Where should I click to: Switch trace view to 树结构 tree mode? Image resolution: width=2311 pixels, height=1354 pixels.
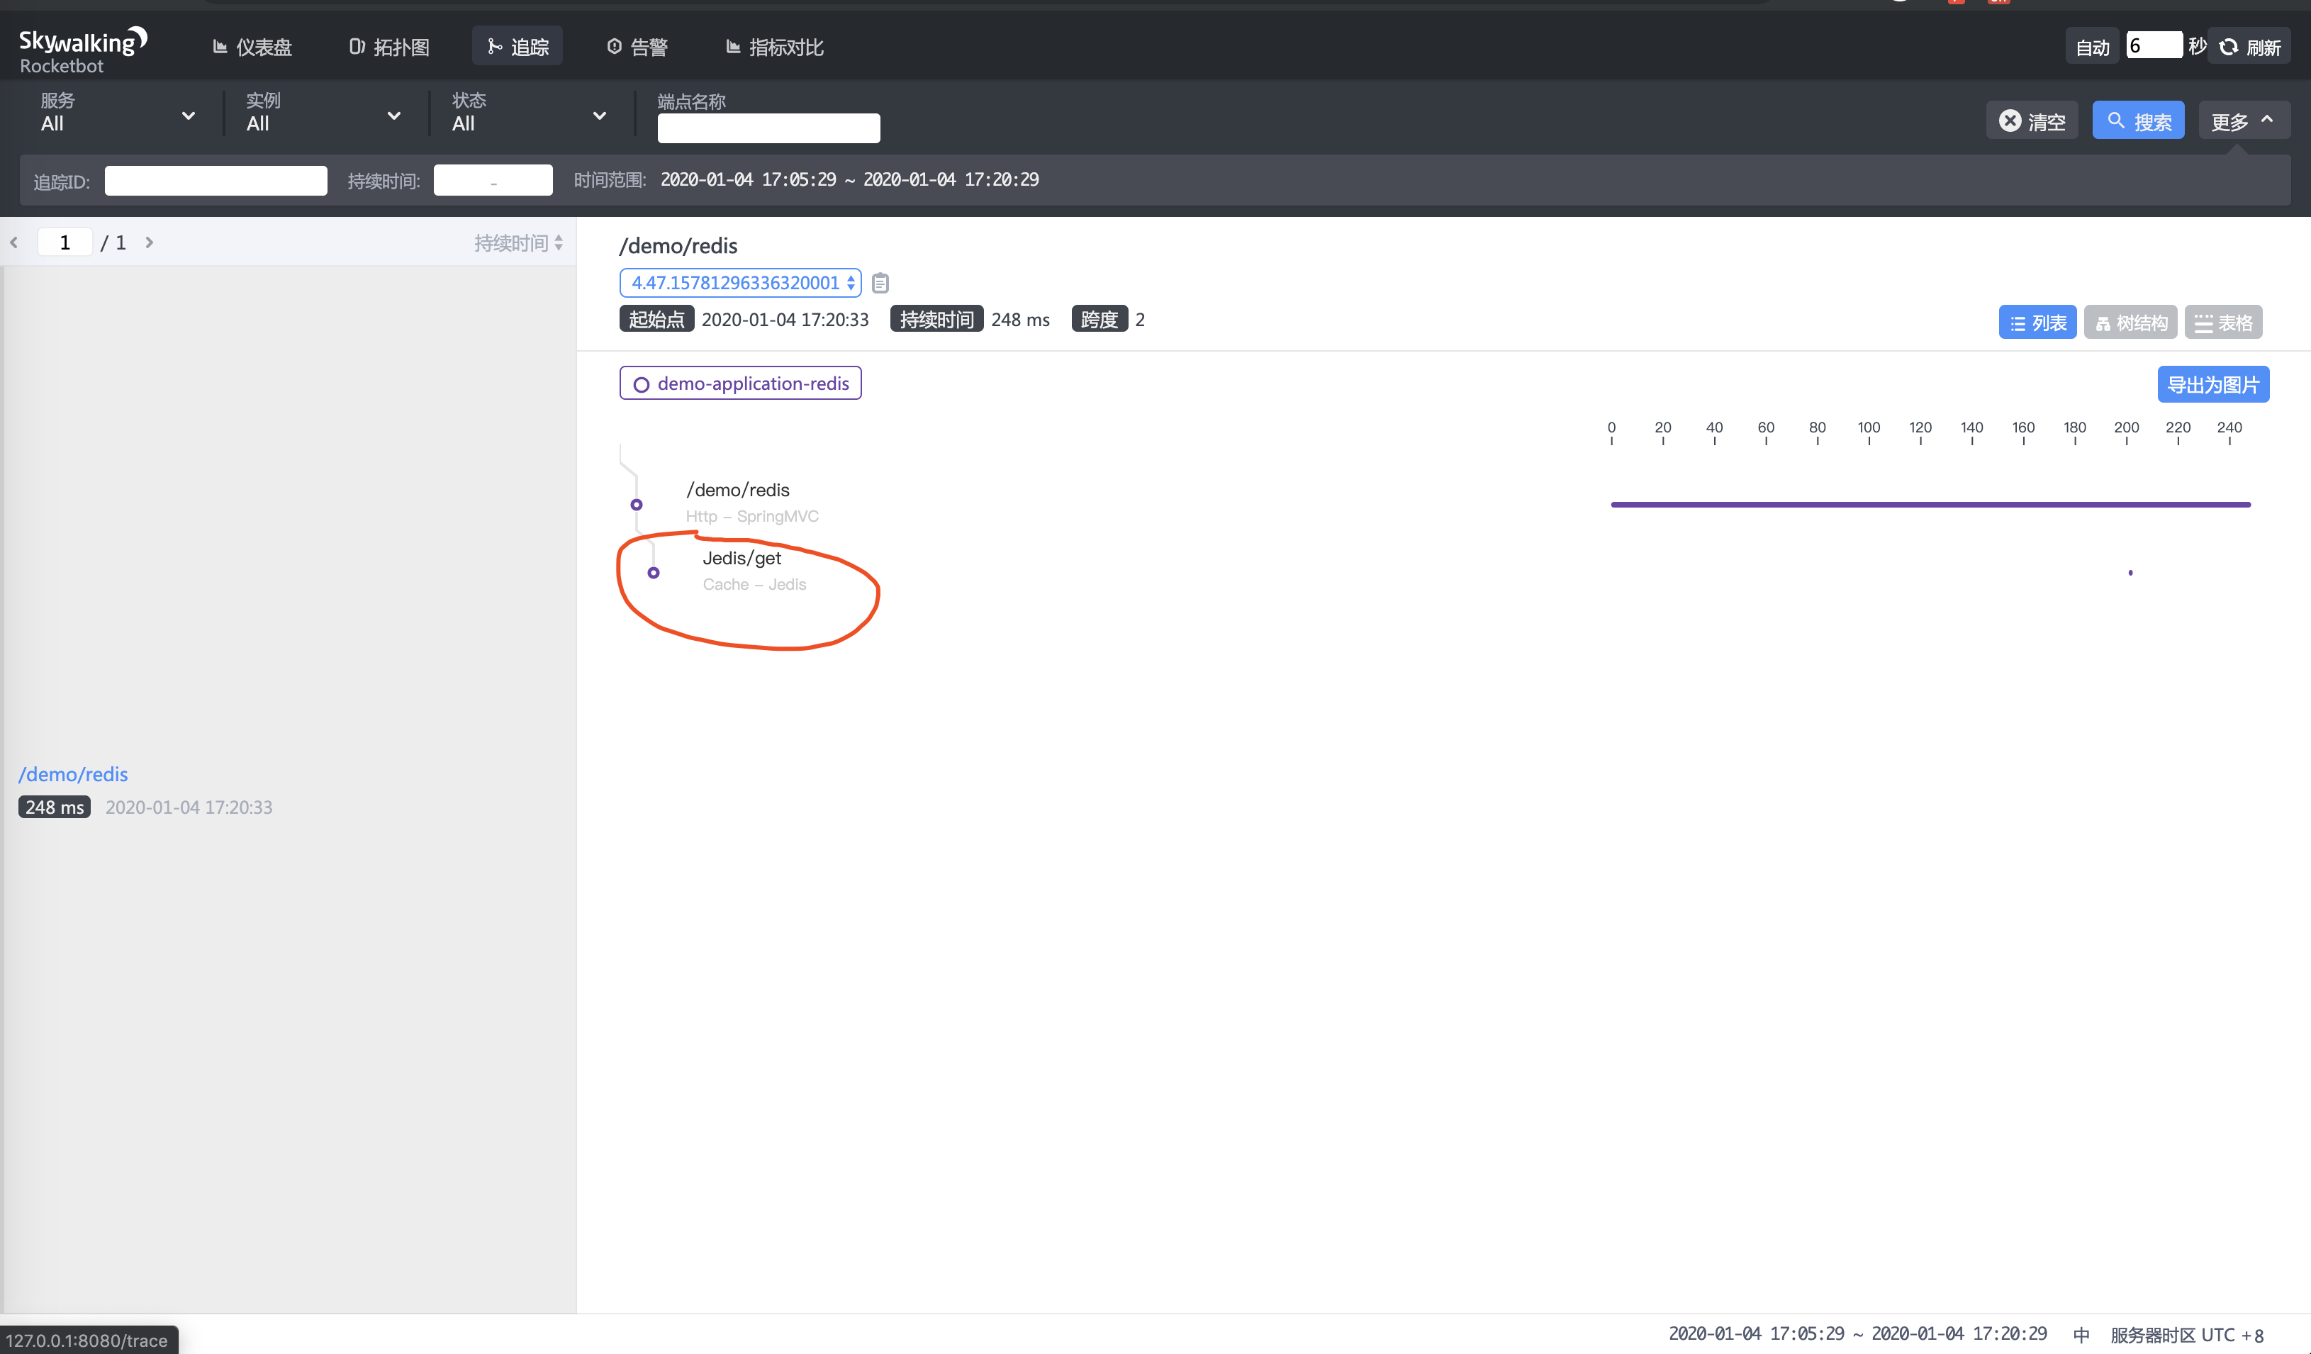[2130, 323]
